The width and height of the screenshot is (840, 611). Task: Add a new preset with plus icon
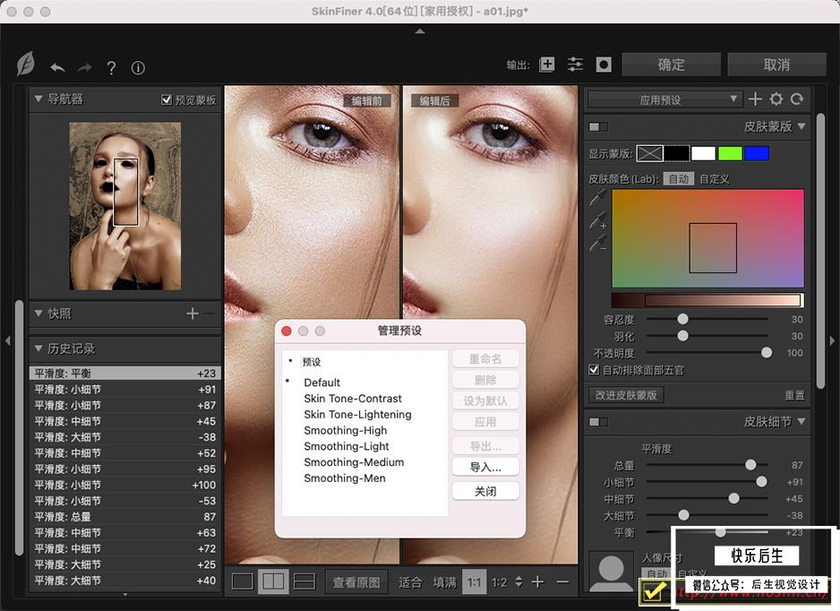point(755,99)
